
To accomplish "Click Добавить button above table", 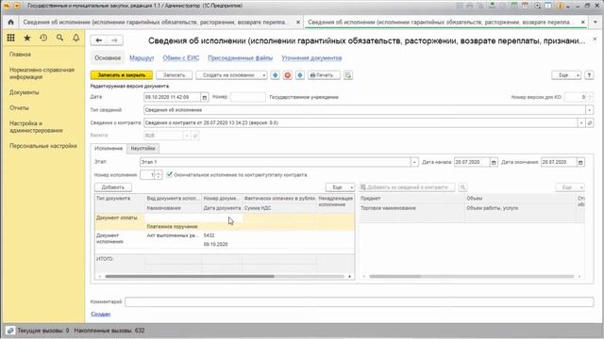I will click(x=113, y=187).
